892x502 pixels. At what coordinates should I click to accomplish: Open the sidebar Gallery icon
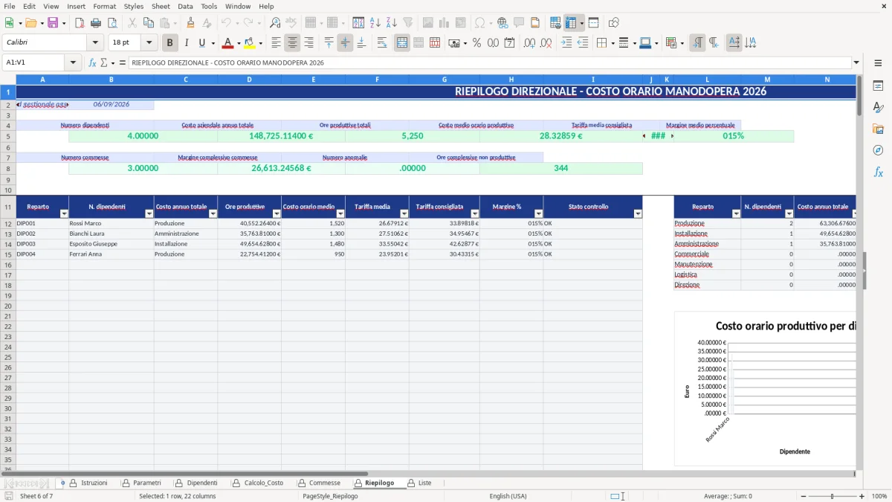(878, 129)
